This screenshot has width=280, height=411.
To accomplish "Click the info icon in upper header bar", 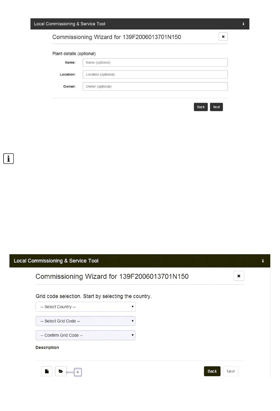I will (x=243, y=24).
